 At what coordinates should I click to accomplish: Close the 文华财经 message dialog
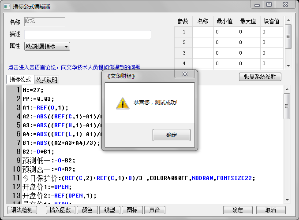point(185,74)
